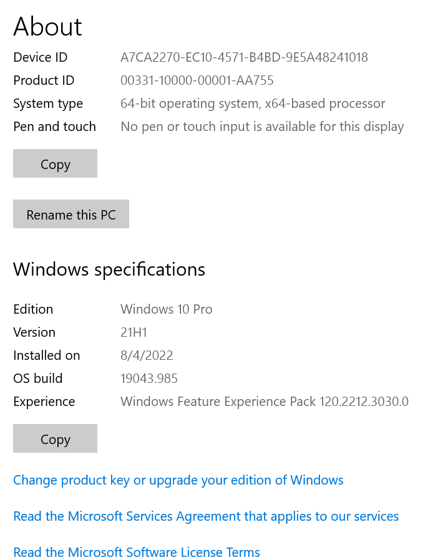
Task: Click the Product ID number 00331-10000-00001-AA755
Action: [197, 80]
